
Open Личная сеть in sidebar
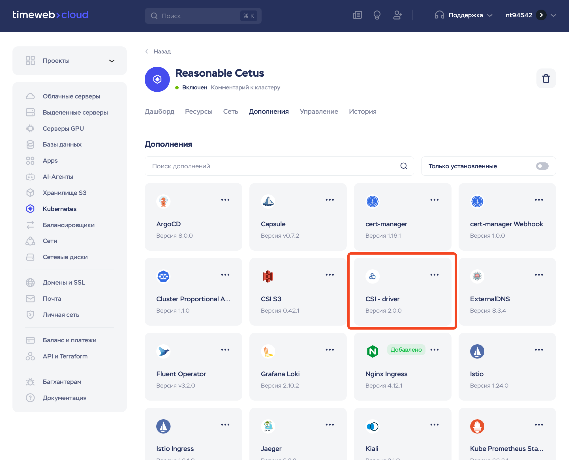(70, 315)
